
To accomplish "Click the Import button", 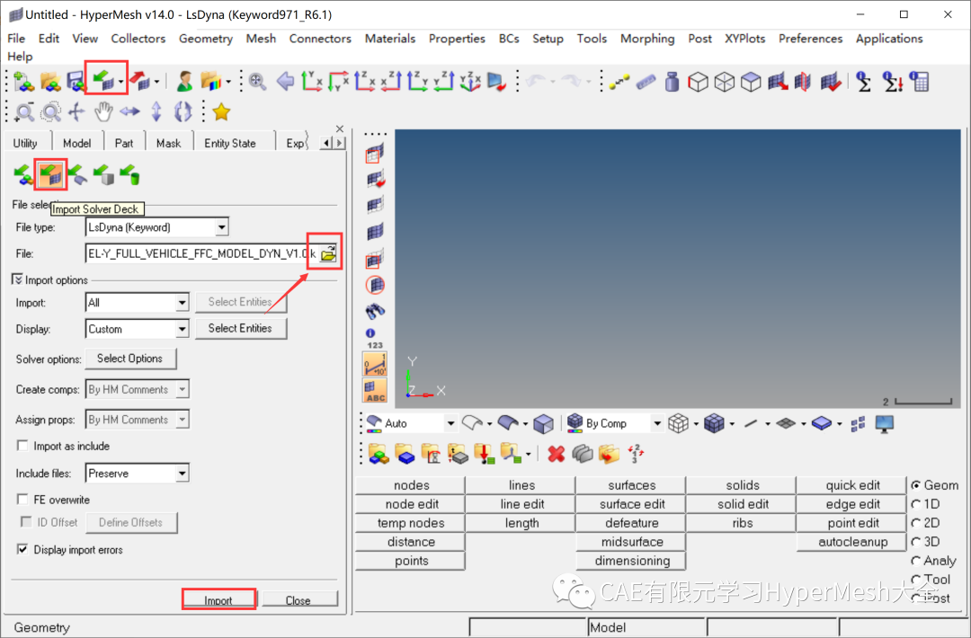I will pos(218,598).
